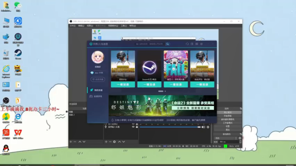The width and height of the screenshot is (296, 166).
Task: Open Internet Explorer desktop shortcut
Action: click(6, 71)
